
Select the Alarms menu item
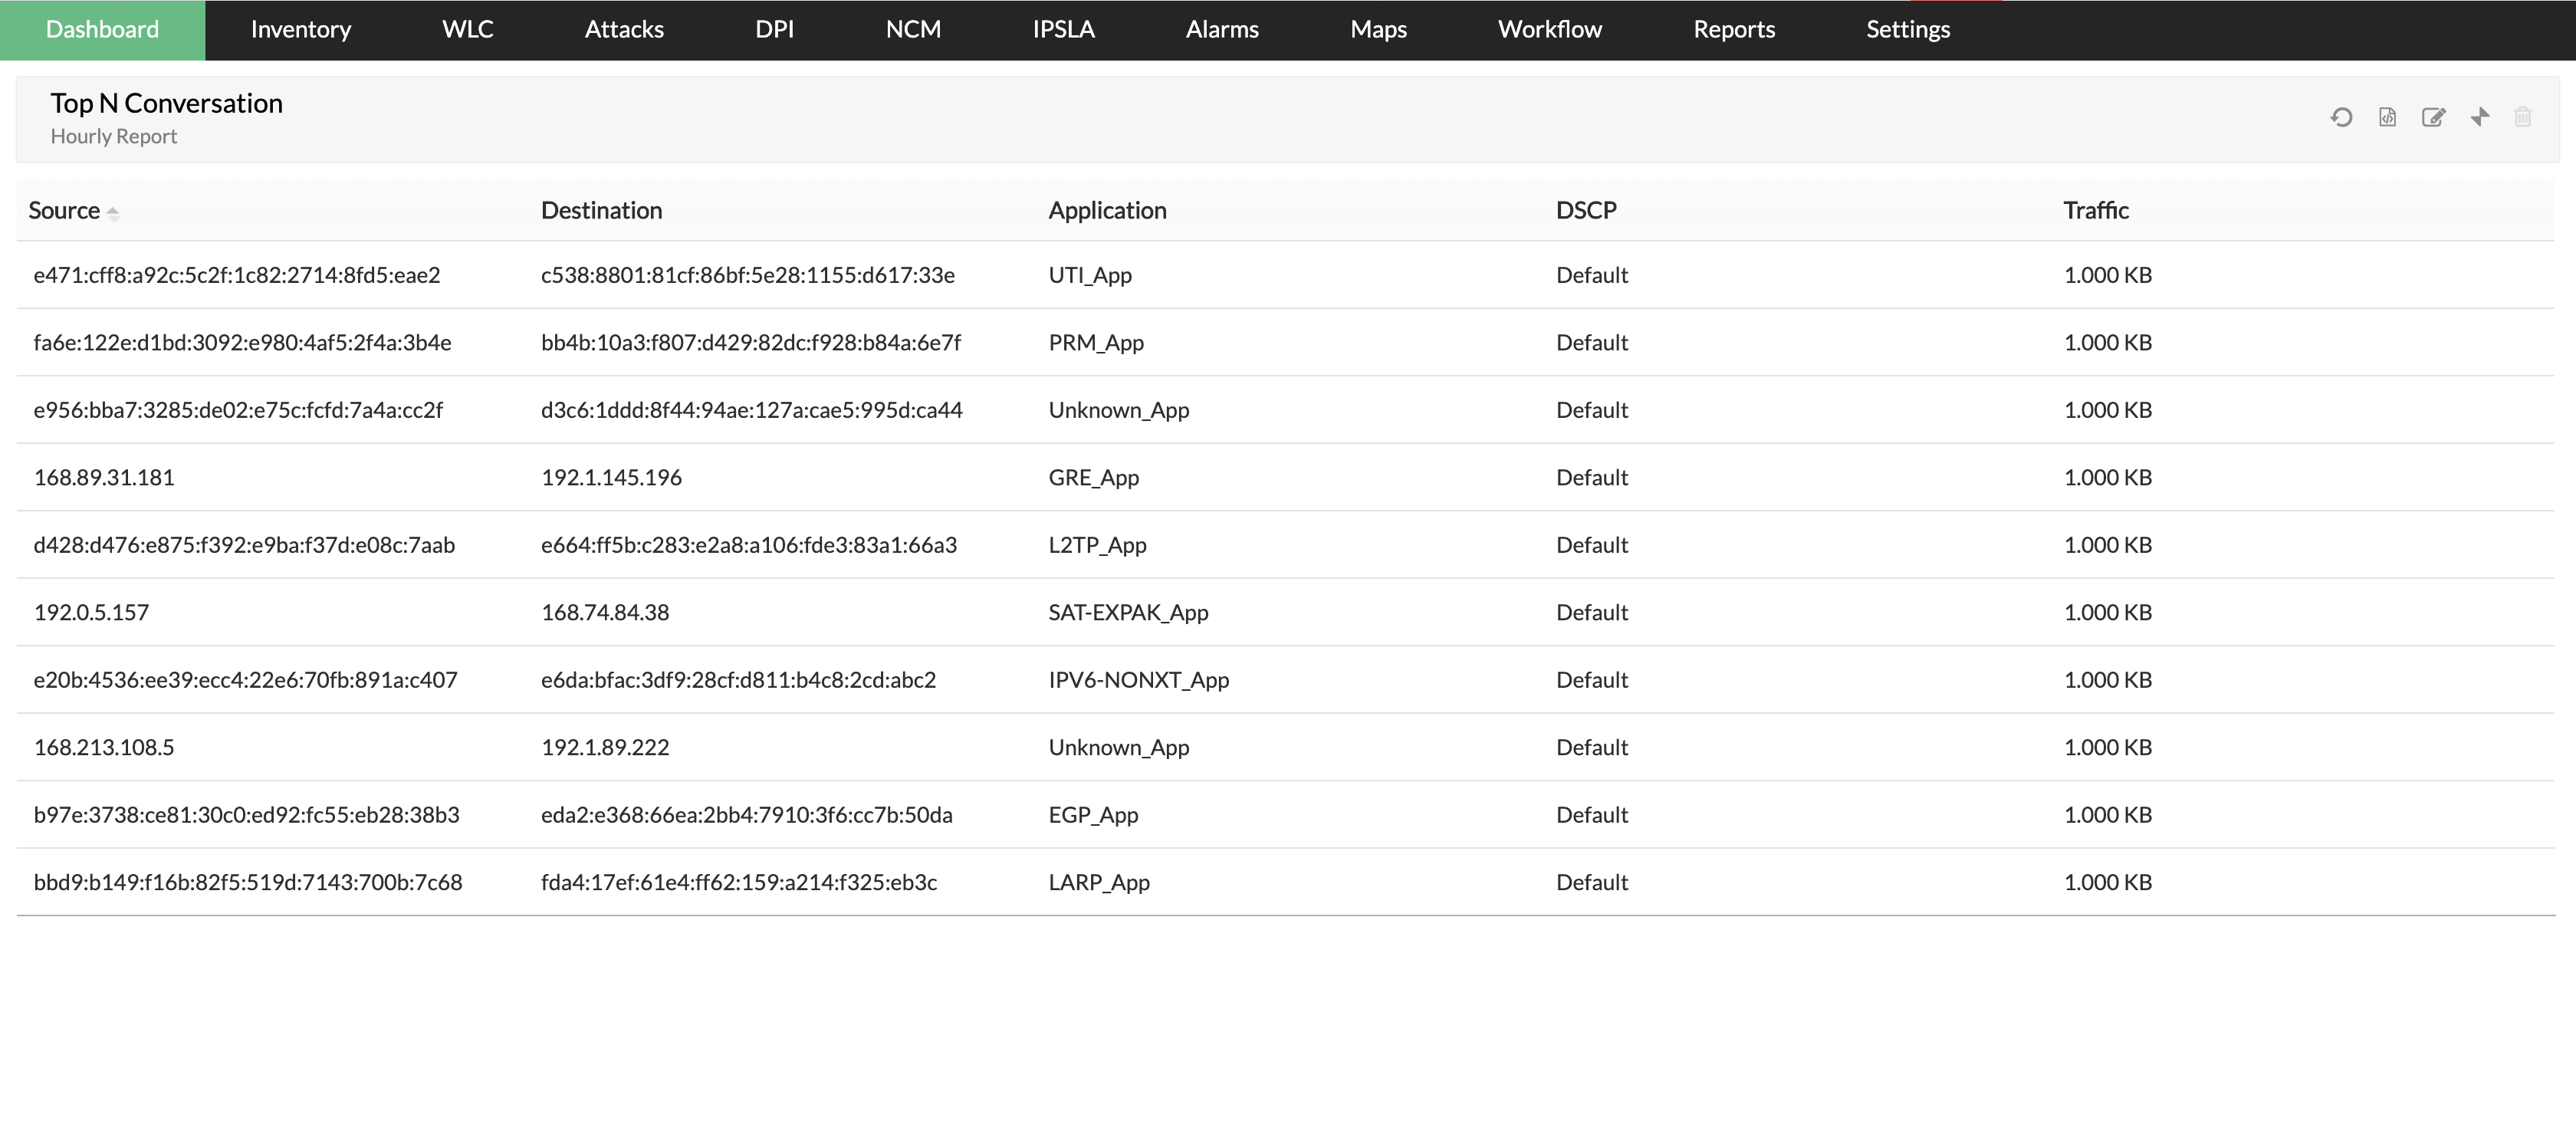pos(1221,29)
